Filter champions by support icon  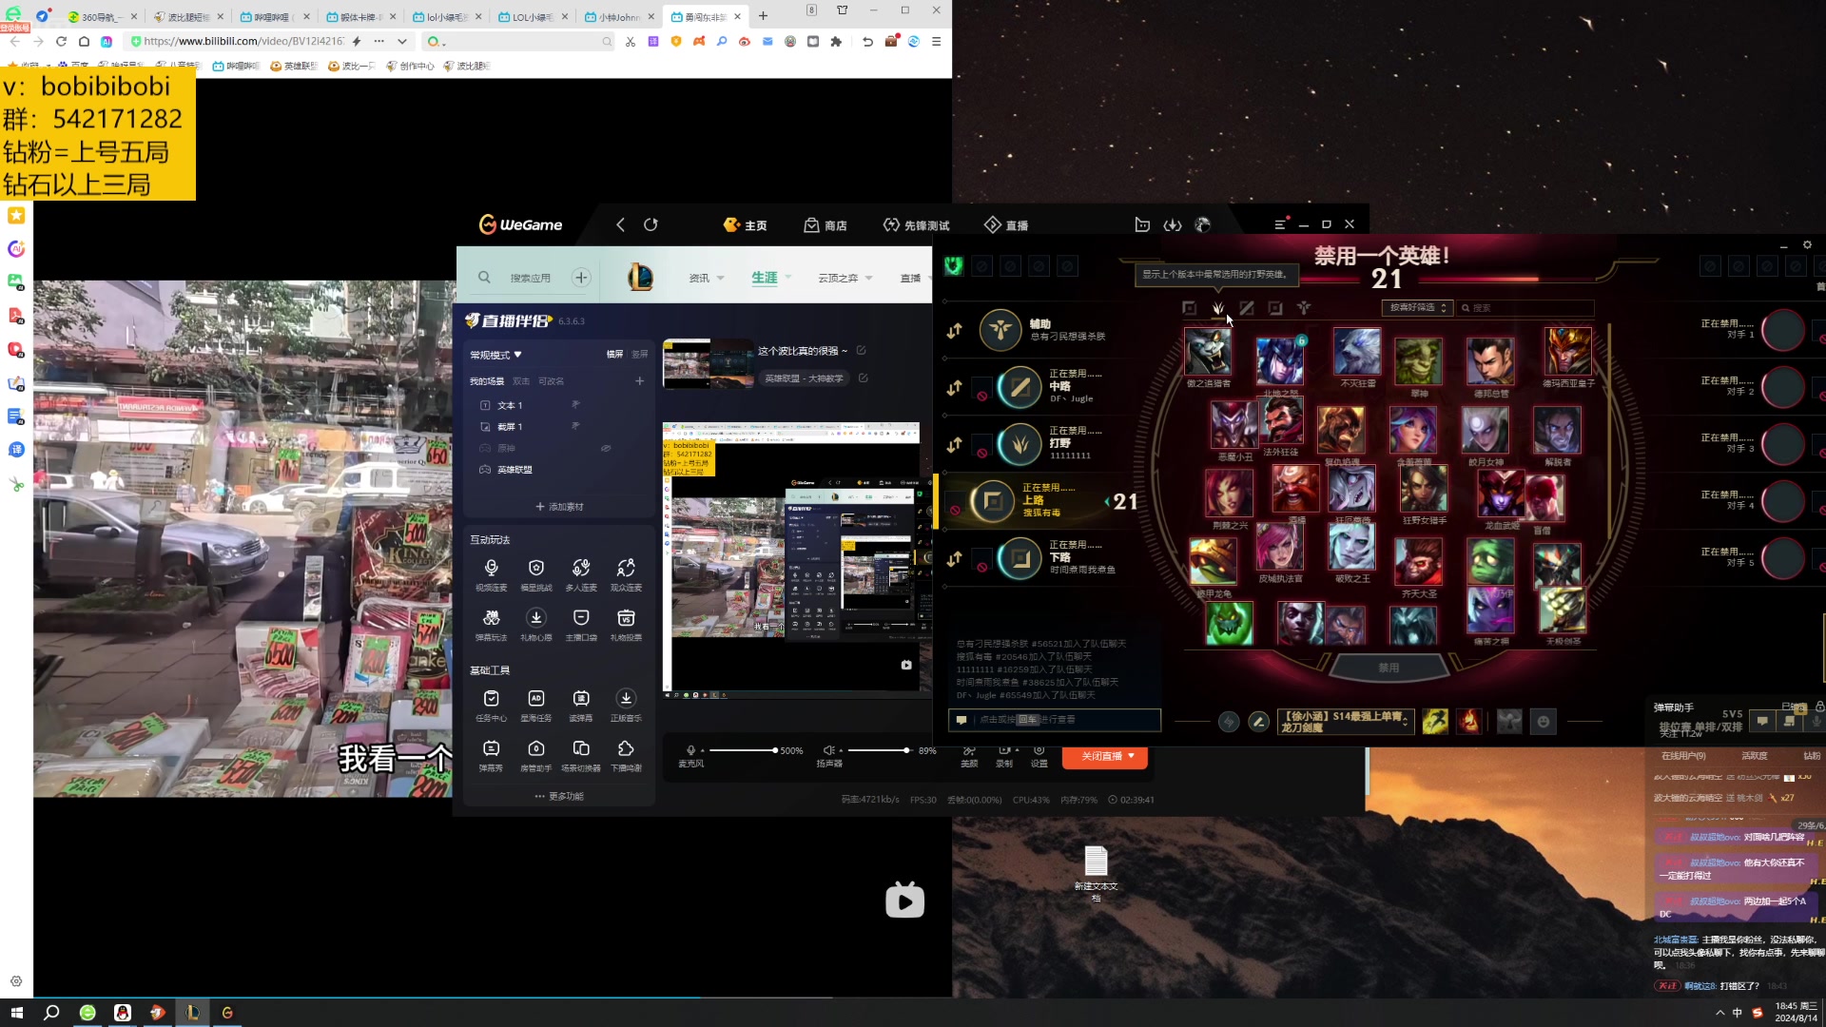click(x=1304, y=308)
